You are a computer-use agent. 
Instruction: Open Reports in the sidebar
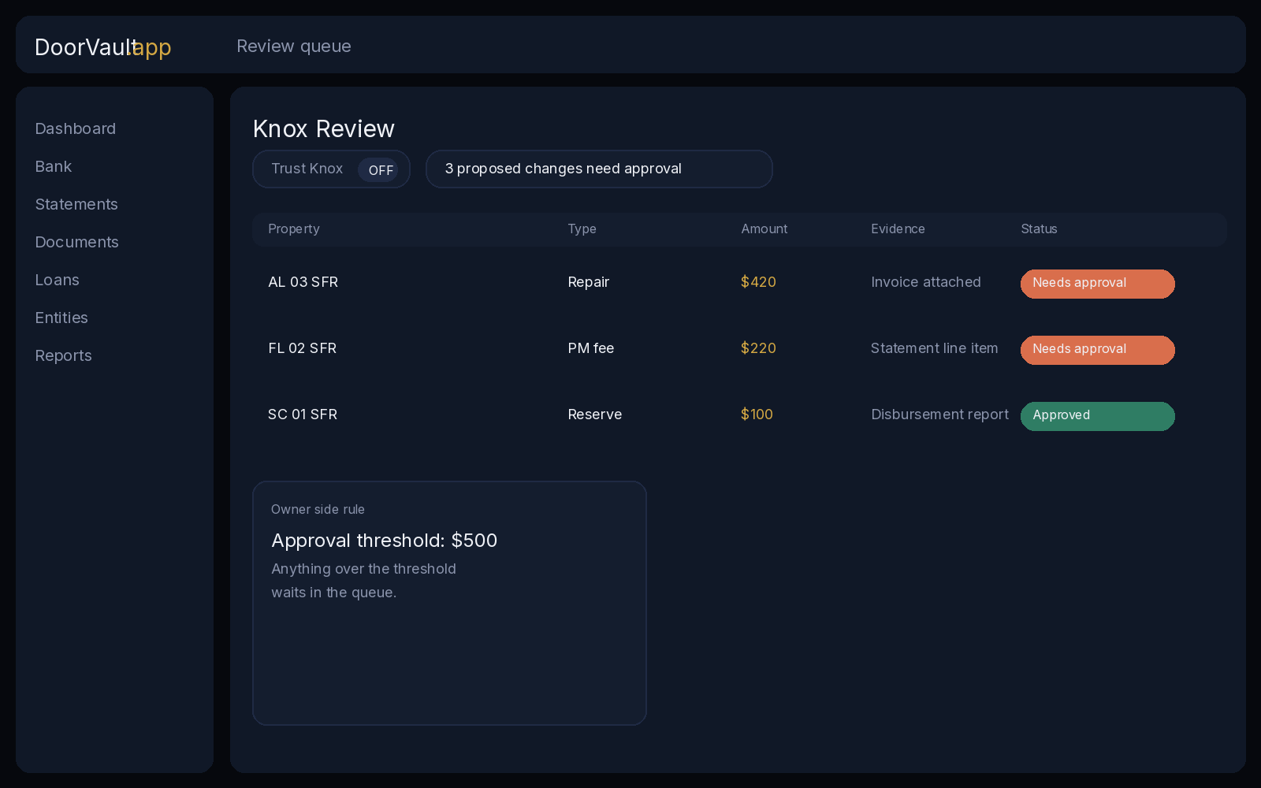[x=64, y=355]
